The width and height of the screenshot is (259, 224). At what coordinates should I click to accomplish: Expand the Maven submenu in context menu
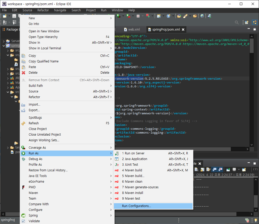coord(67,193)
